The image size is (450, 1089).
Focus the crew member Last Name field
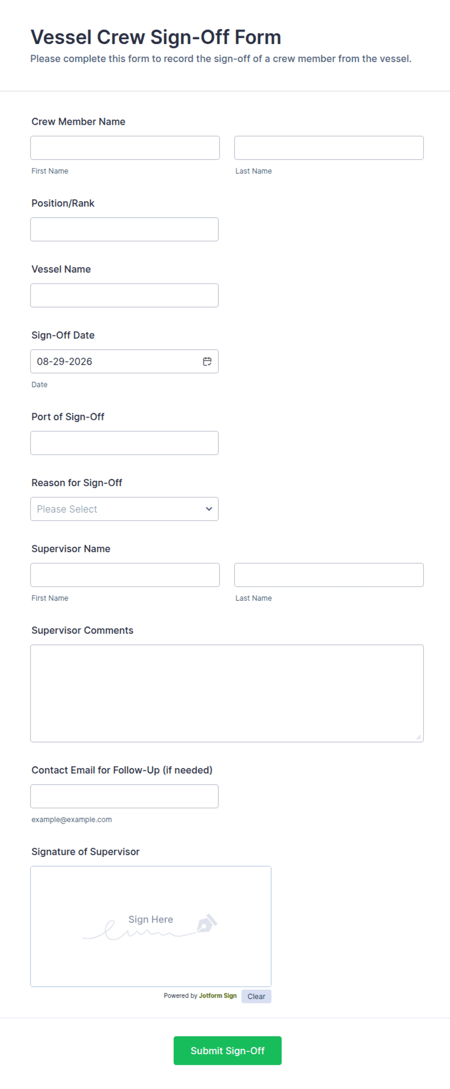(329, 148)
